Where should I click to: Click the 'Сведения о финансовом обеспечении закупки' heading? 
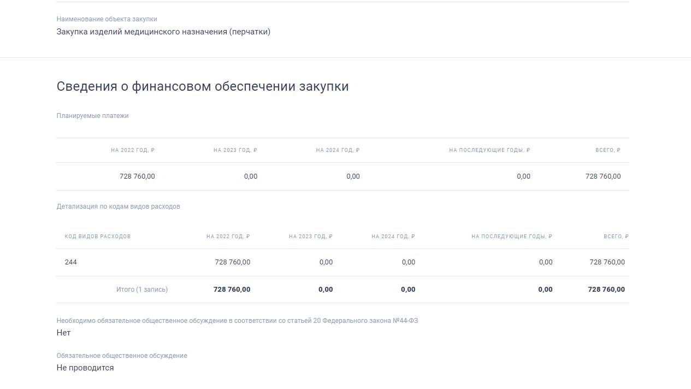202,86
